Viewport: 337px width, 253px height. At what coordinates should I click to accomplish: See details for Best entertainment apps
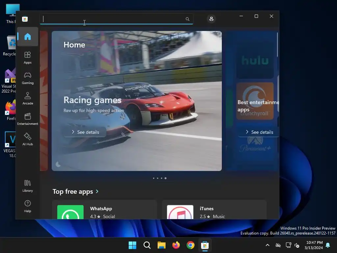pos(259,132)
